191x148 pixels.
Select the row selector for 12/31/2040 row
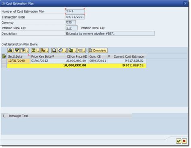4,61
